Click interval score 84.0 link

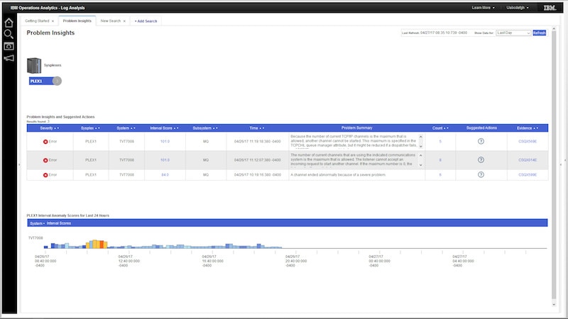165,174
